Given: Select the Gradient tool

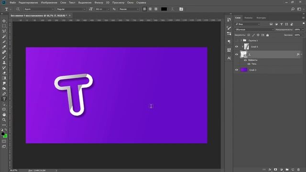Looking at the screenshot, I should 4,78.
